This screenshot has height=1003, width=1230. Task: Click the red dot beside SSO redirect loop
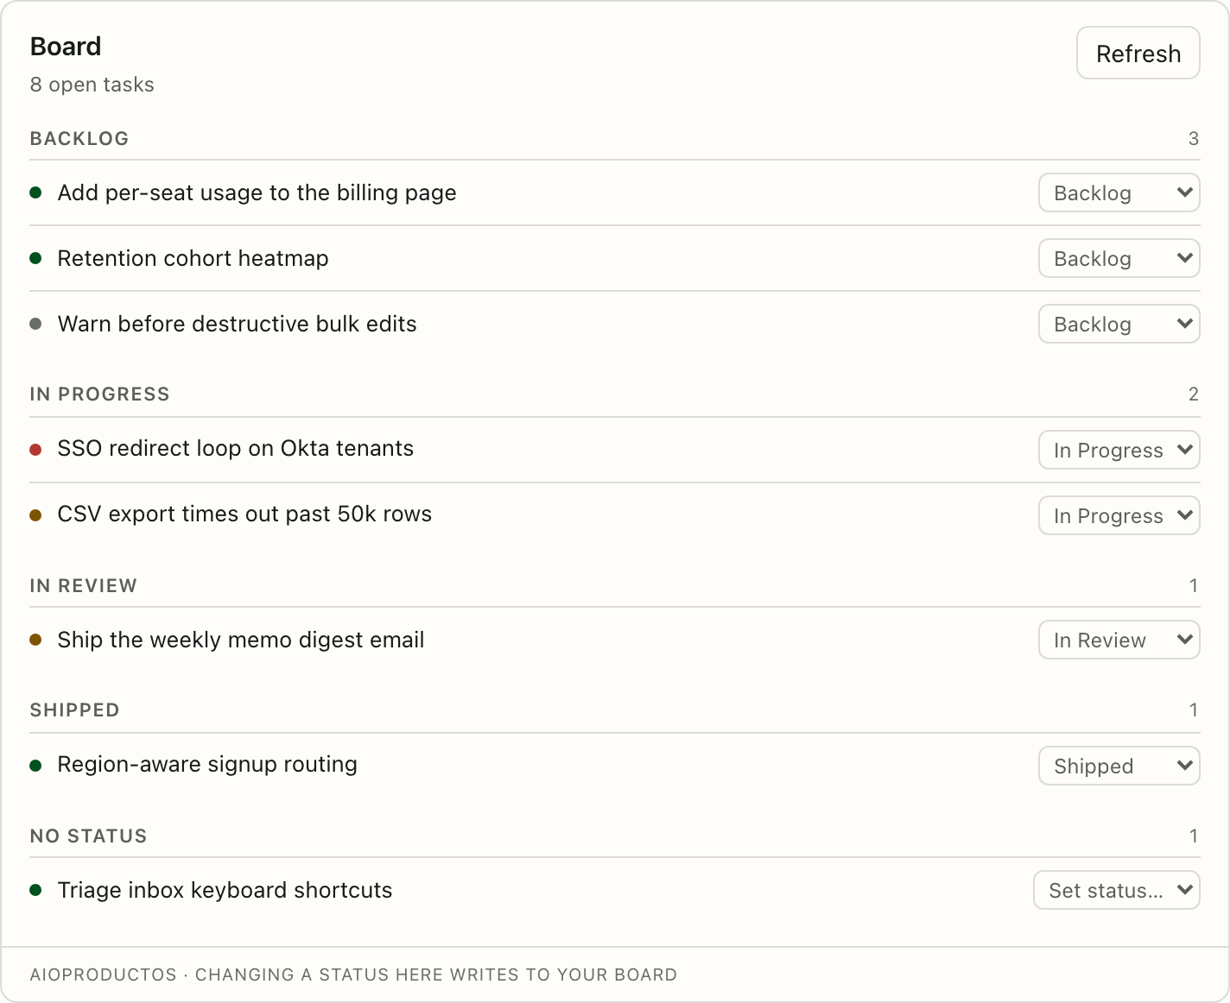click(x=35, y=450)
